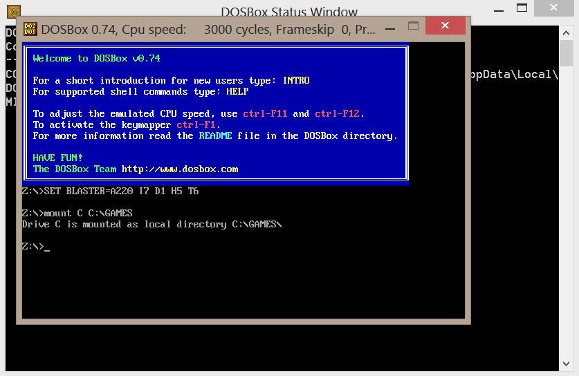Click the 'opData\Local\' text in Status Window
The height and width of the screenshot is (376, 579).
tap(515, 75)
